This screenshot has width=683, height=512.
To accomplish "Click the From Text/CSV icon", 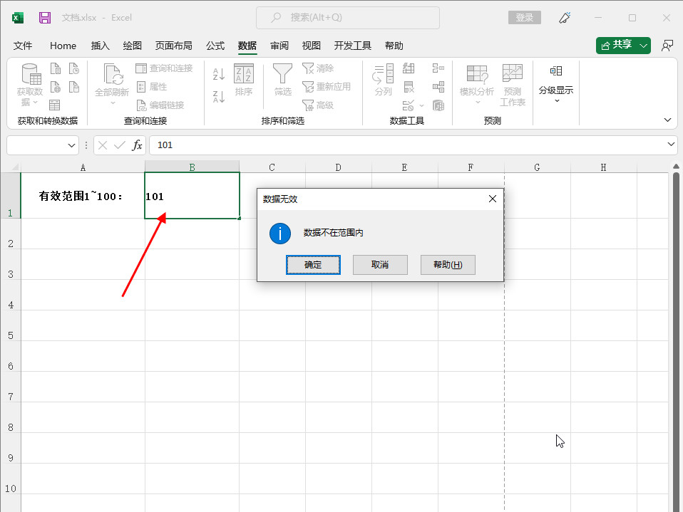I will [x=56, y=68].
